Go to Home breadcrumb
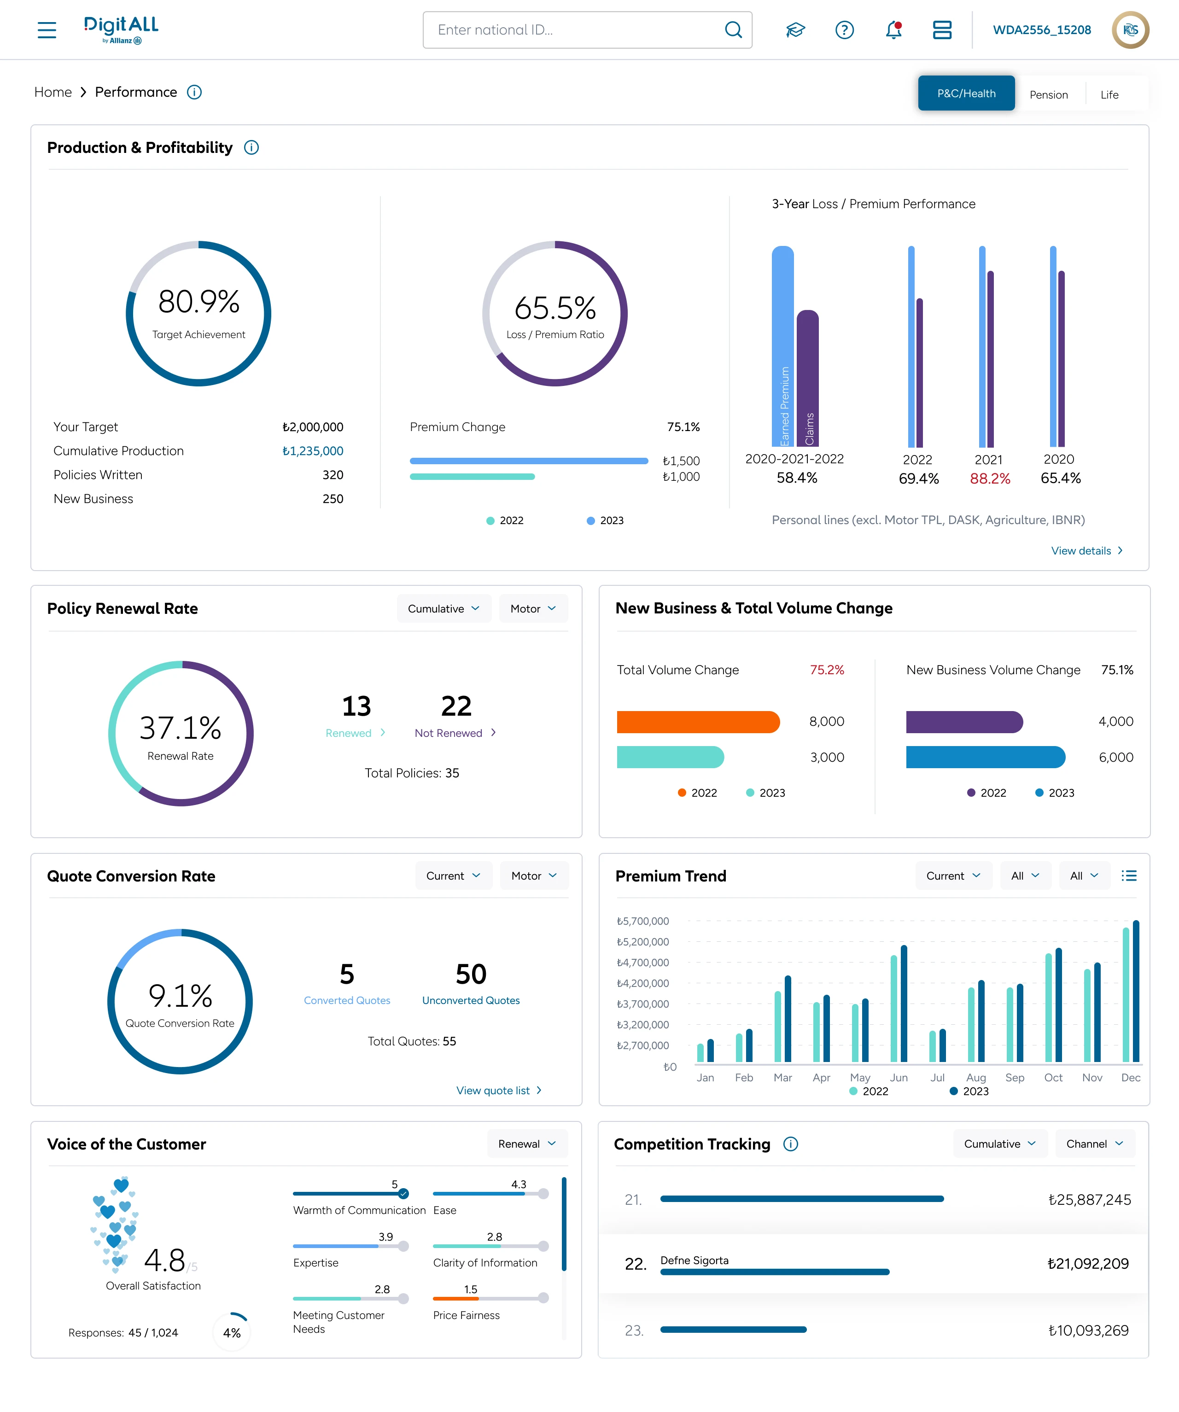The height and width of the screenshot is (1412, 1179). point(53,92)
